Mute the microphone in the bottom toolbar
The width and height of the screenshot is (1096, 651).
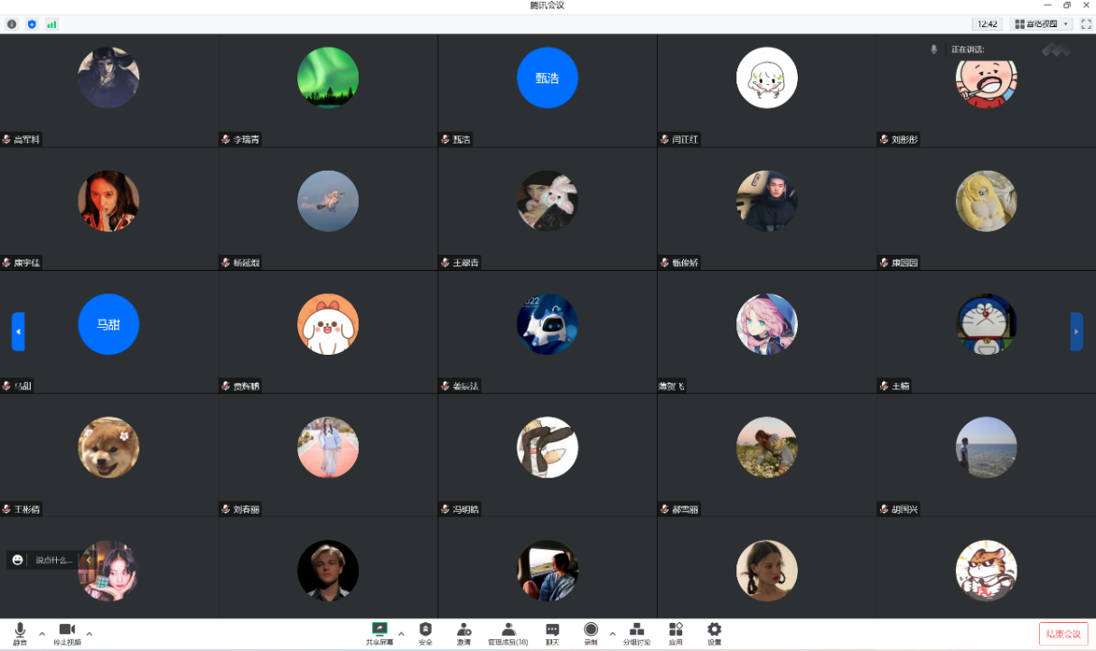pyautogui.click(x=19, y=632)
